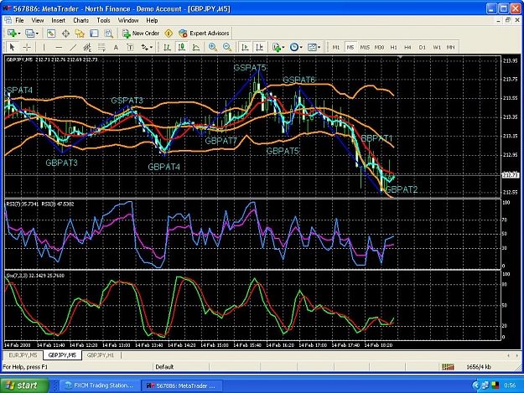
Task: Toggle Auto Scroll chart button
Action: (x=245, y=48)
